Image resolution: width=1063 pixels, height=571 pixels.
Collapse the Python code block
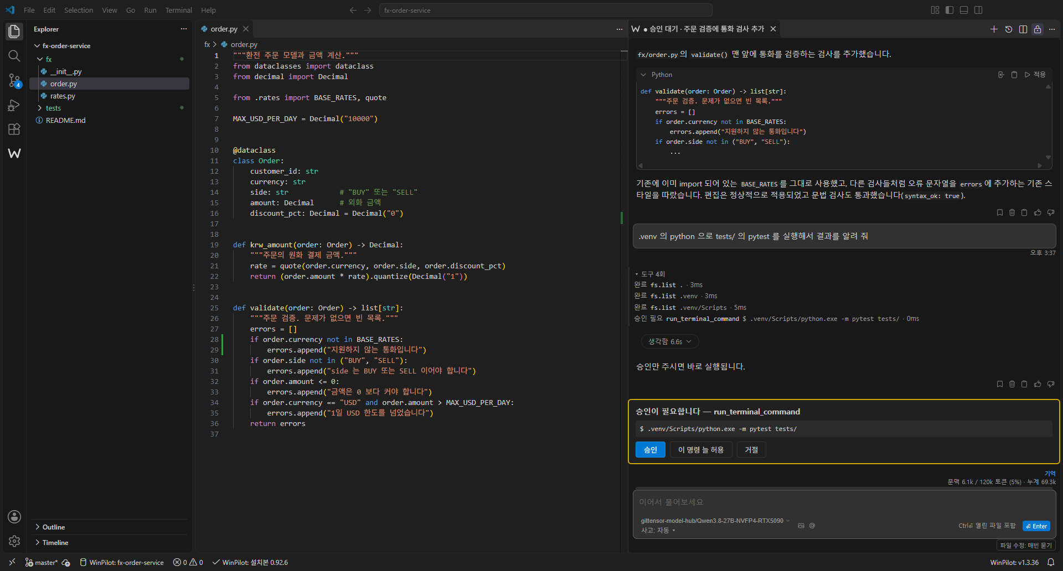[643, 75]
